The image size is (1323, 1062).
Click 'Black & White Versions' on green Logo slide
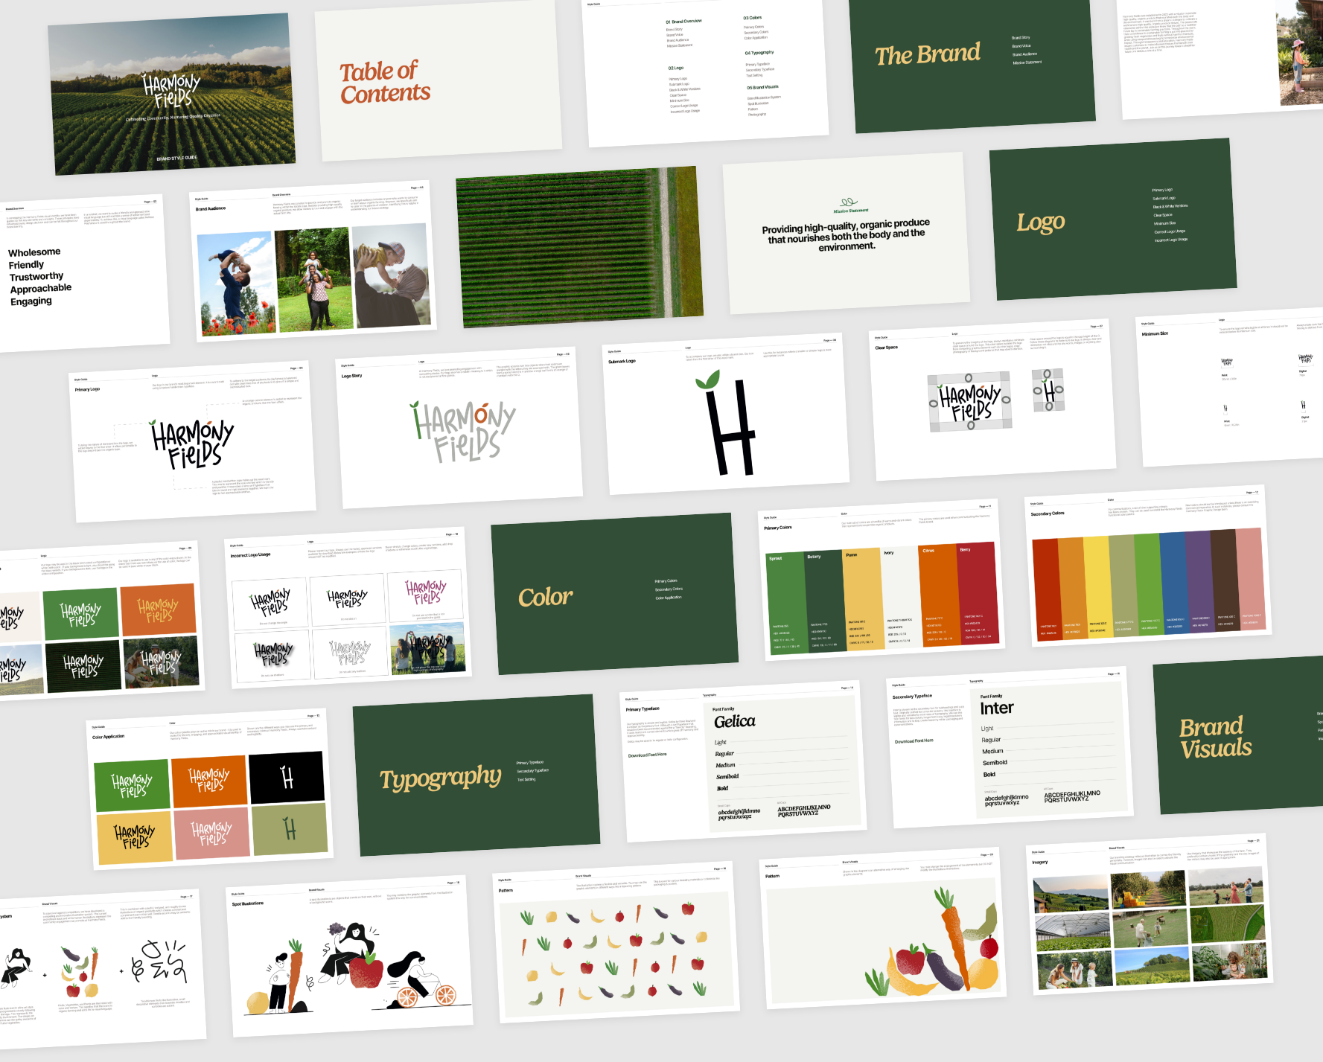pos(1170,206)
